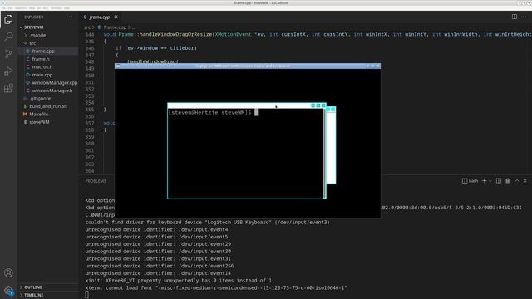This screenshot has width=532, height=299.
Task: Open build_and_run.sh in the file tree
Action: (48, 106)
